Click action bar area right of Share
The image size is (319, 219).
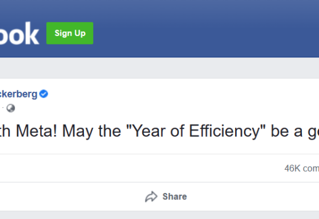[x=253, y=197]
